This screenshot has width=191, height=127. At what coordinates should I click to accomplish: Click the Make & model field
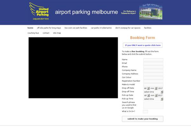[153, 84]
